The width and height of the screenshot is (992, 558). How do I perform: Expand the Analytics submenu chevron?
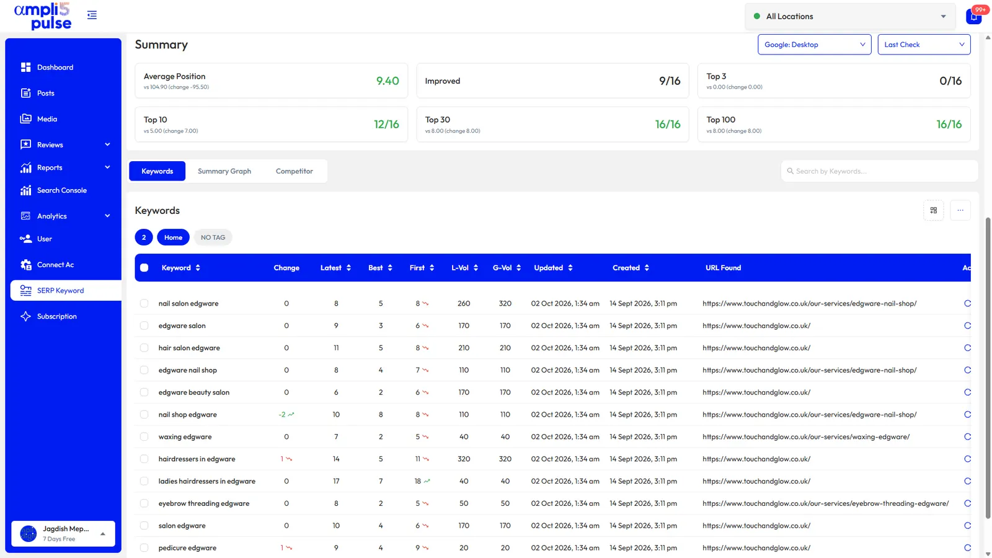[x=107, y=216]
